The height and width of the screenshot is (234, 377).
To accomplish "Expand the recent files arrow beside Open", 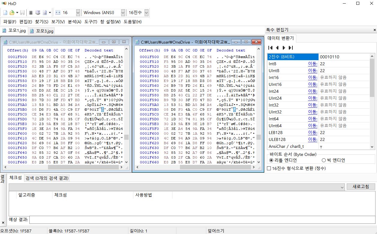I will (x=17, y=13).
